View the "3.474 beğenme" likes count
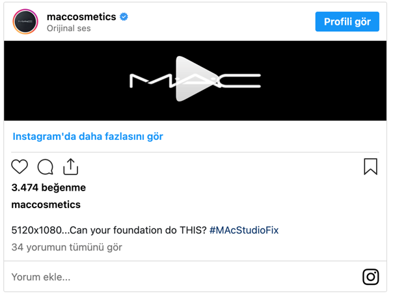Image resolution: width=393 pixels, height=294 pixels. 49,187
